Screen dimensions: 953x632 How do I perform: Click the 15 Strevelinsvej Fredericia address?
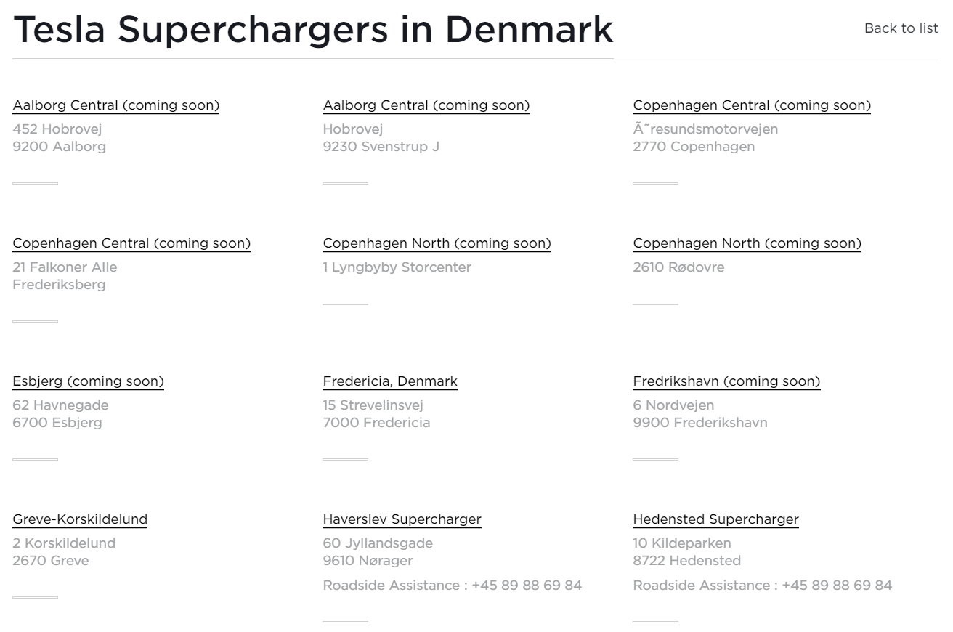pos(376,414)
